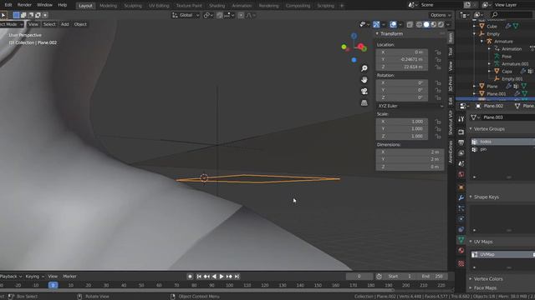Toggle snapping magnet in header
Viewport: 535px width, 300px height.
pos(220,15)
